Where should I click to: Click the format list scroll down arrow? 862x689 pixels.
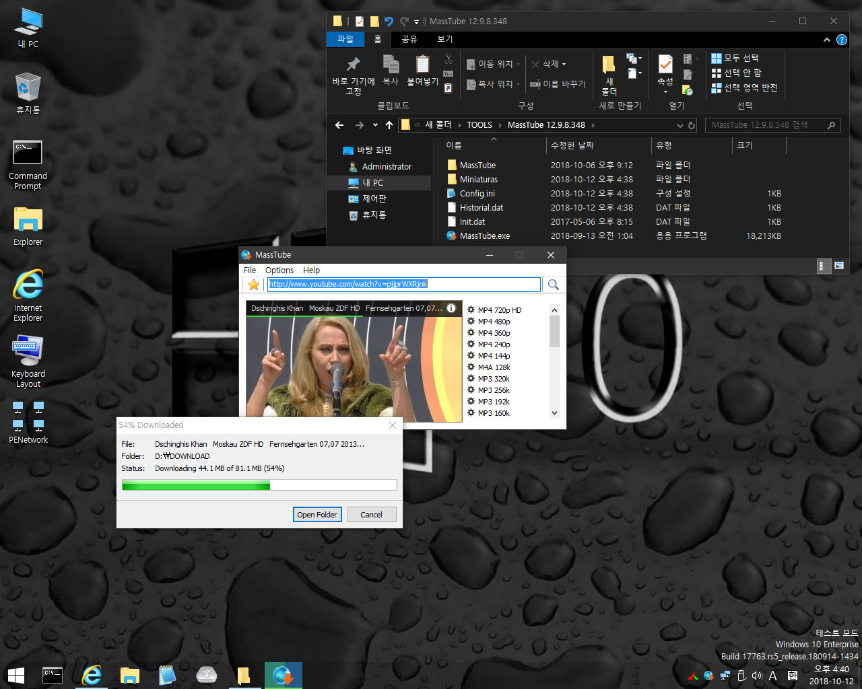pyautogui.click(x=555, y=413)
